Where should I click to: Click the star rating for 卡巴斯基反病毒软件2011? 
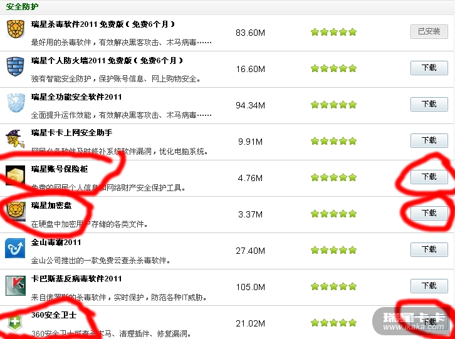(333, 286)
